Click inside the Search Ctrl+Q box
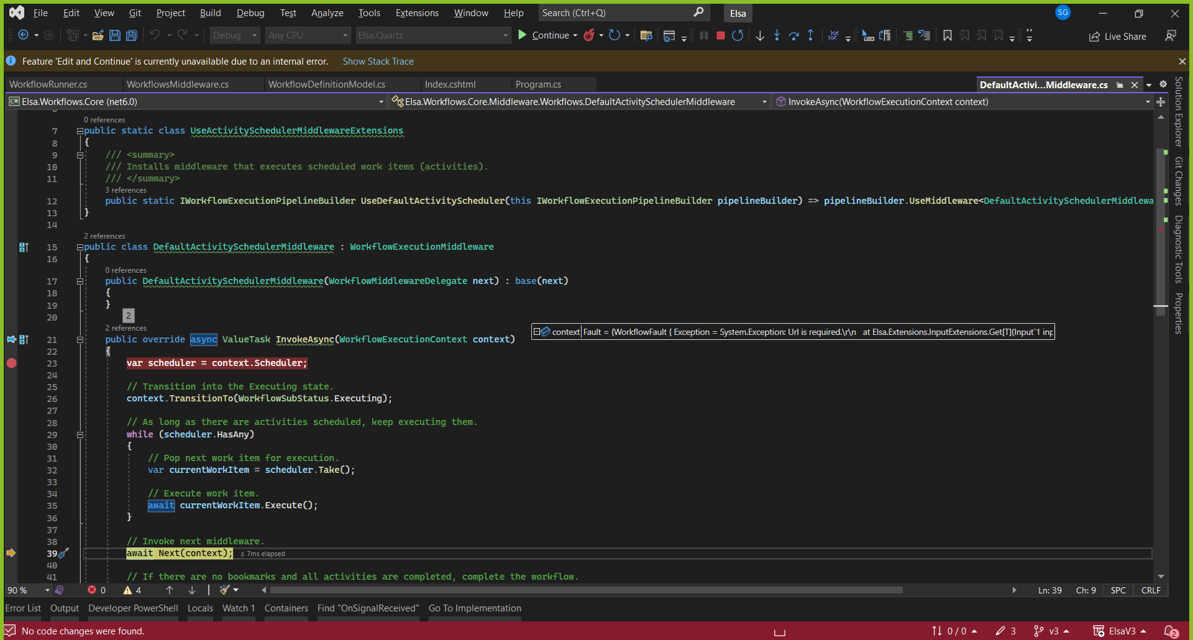1193x640 pixels. 621,12
